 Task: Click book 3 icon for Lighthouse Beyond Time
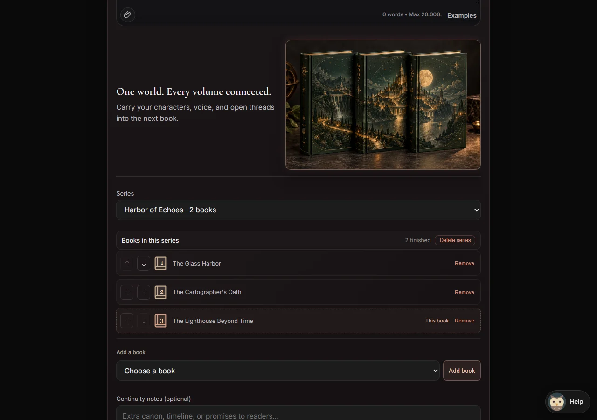[160, 321]
